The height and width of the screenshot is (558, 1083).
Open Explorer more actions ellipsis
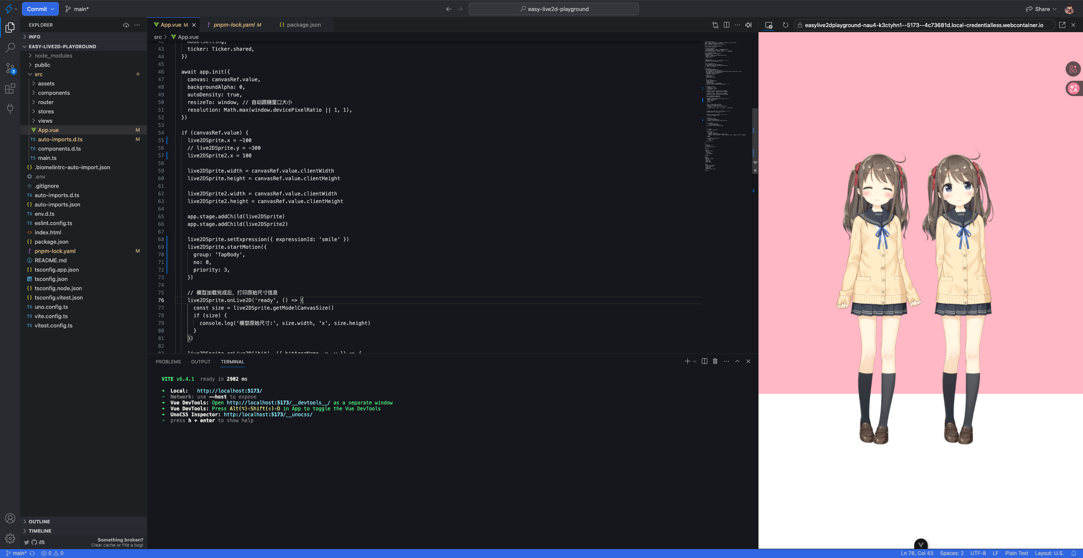(137, 25)
